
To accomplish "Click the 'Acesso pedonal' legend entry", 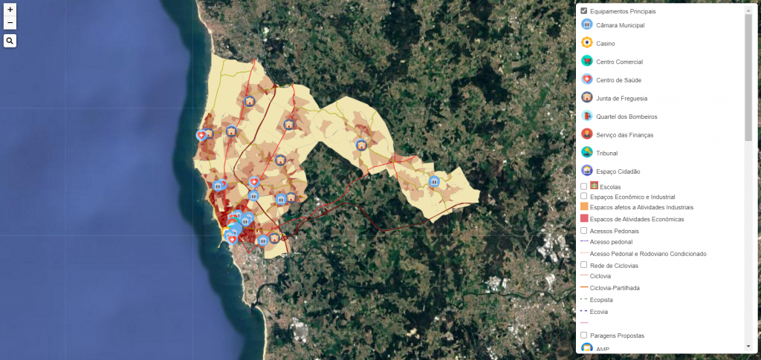I will pyautogui.click(x=611, y=242).
